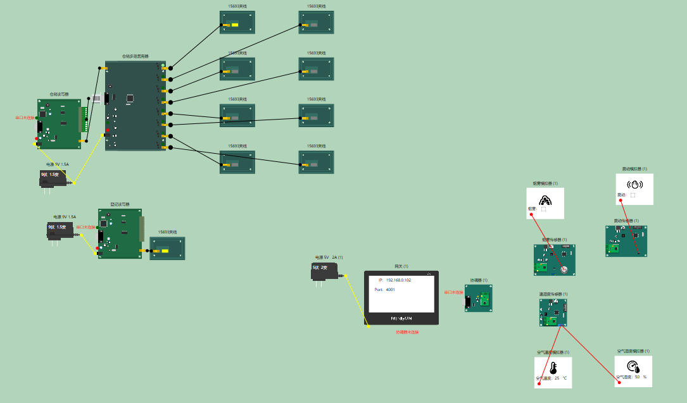Edit the air humidity value 50
This screenshot has width=687, height=403.
[637, 377]
